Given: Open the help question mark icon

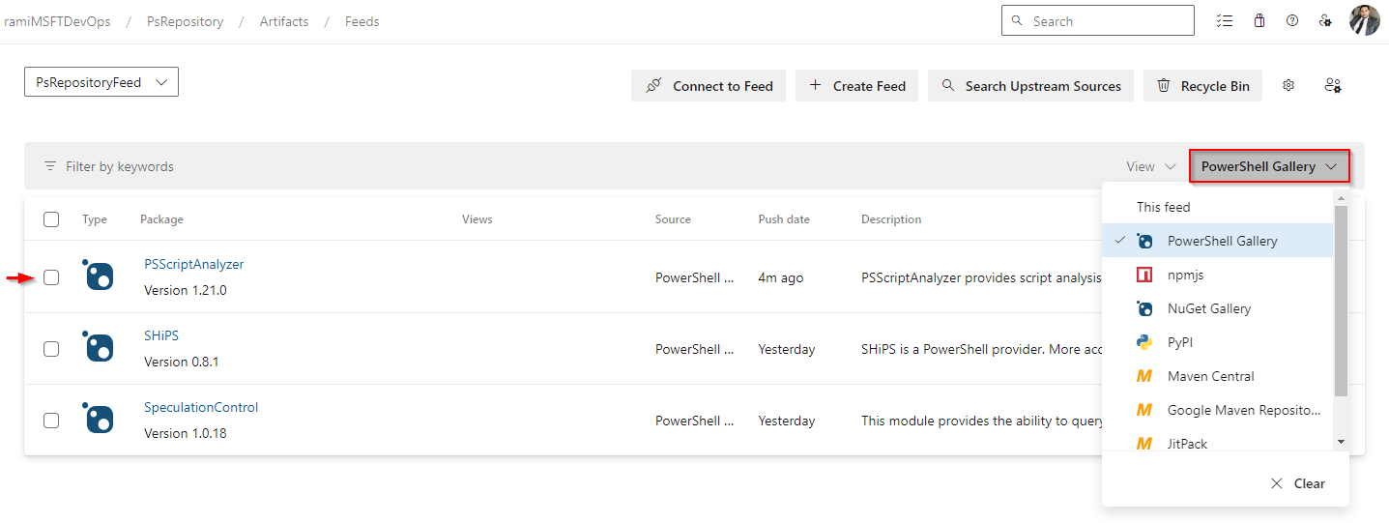Looking at the screenshot, I should point(1292,20).
